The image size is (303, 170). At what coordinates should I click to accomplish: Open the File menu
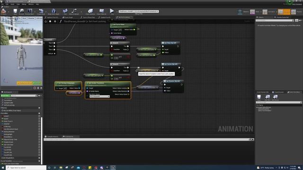click(x=2, y=4)
